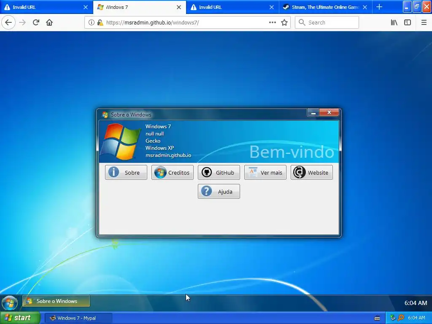Screen dimensions: 432x324
Task: Click the simulated Windows 7 clock
Action: click(x=416, y=303)
